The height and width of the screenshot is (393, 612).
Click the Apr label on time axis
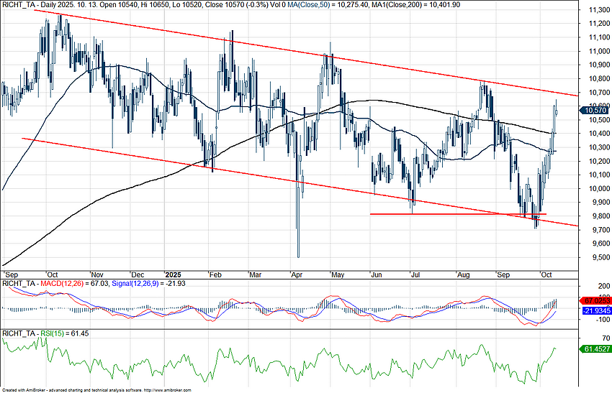click(296, 274)
